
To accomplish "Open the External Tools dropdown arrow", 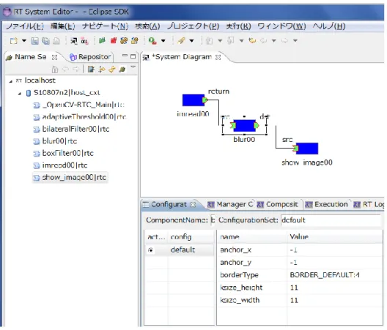I will [163, 41].
